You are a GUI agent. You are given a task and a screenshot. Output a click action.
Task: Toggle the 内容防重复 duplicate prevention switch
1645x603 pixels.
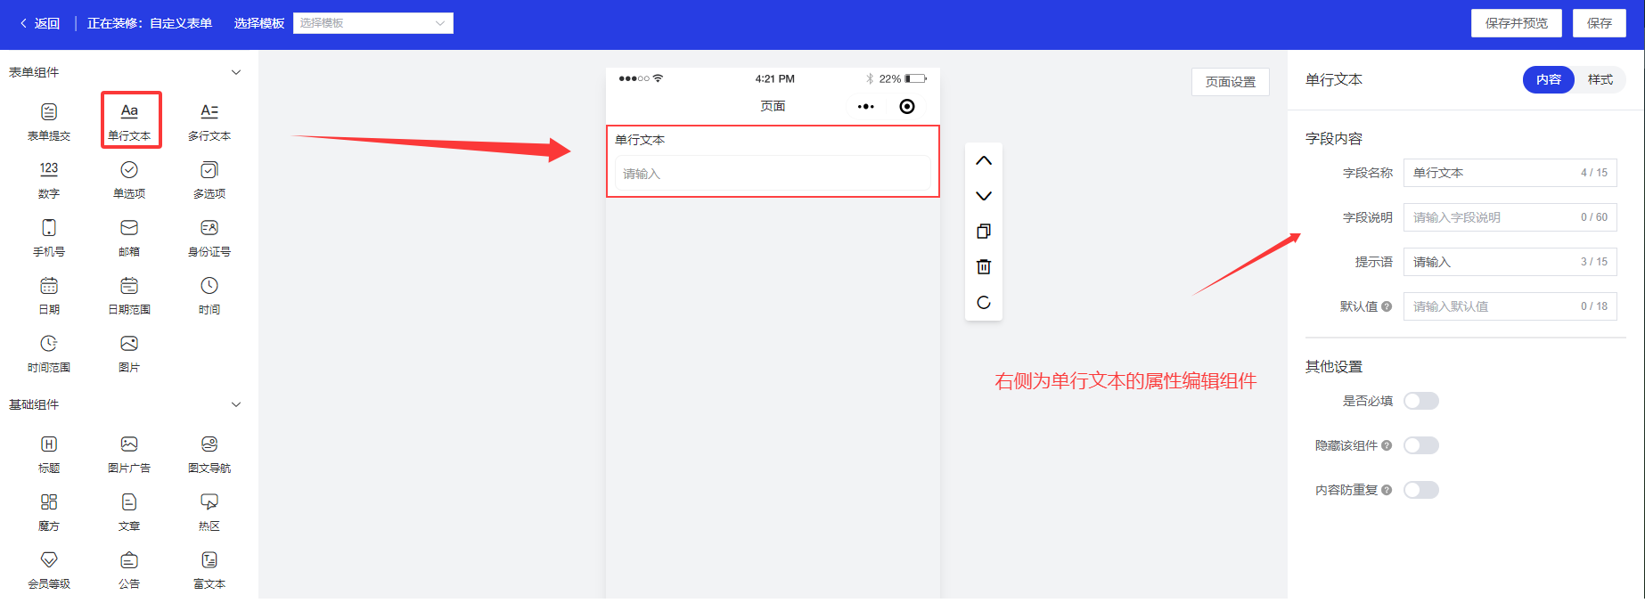pos(1420,490)
